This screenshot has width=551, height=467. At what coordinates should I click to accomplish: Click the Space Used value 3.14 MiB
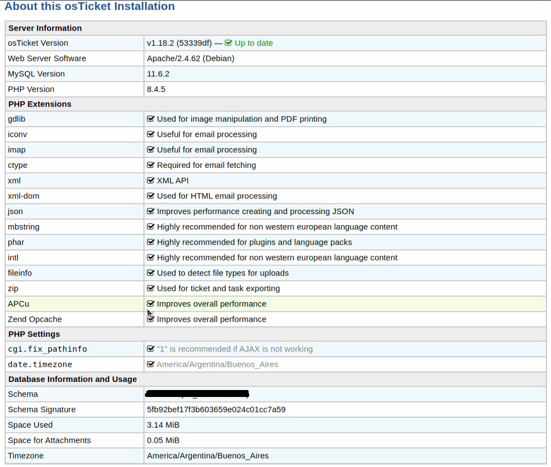(x=163, y=425)
